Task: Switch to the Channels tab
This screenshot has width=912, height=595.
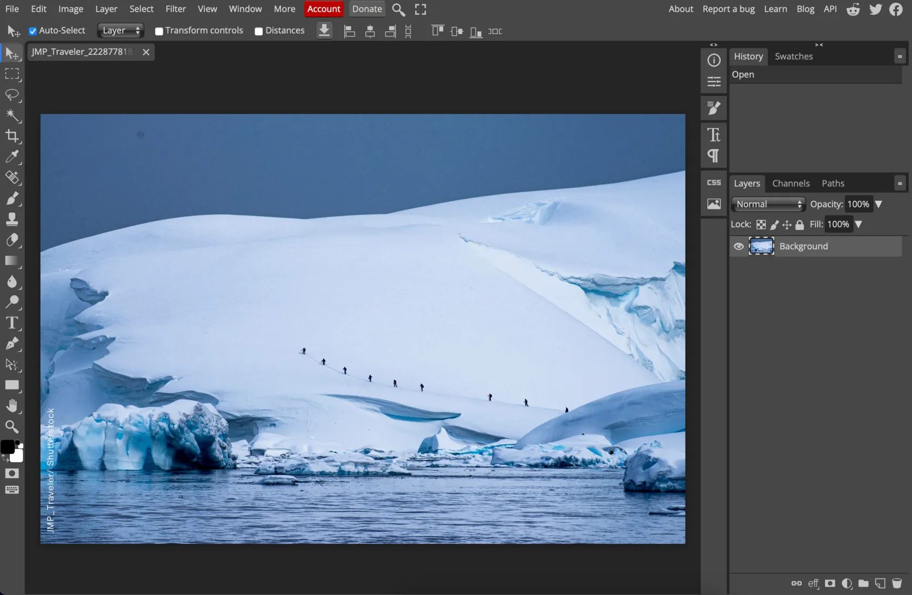Action: (x=790, y=183)
